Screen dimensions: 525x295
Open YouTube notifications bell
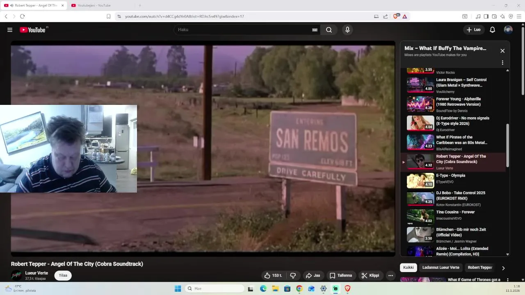point(493,30)
